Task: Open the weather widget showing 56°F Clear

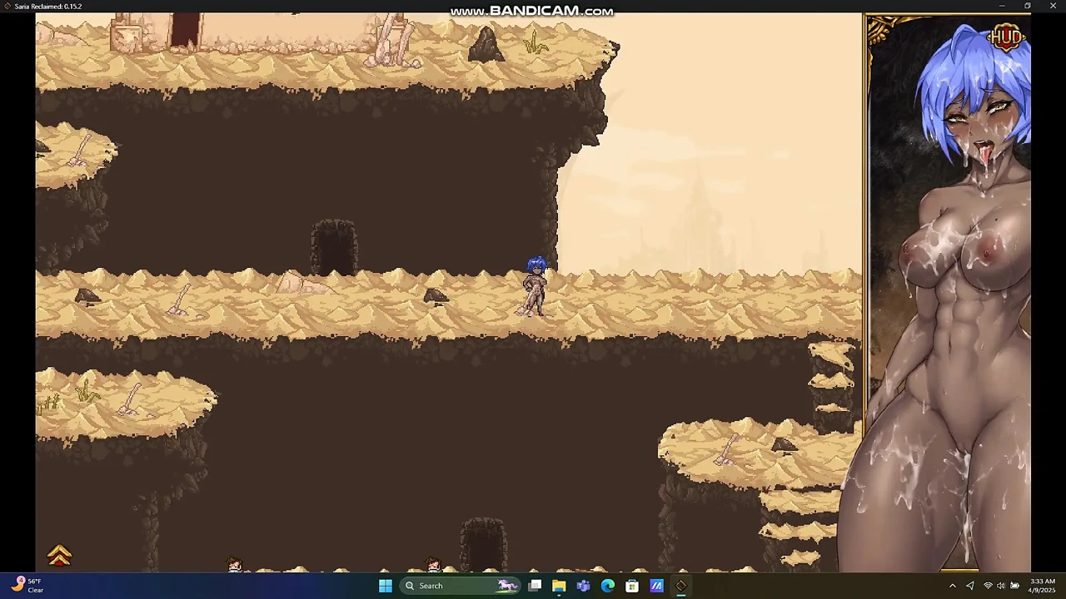Action: click(x=27, y=586)
